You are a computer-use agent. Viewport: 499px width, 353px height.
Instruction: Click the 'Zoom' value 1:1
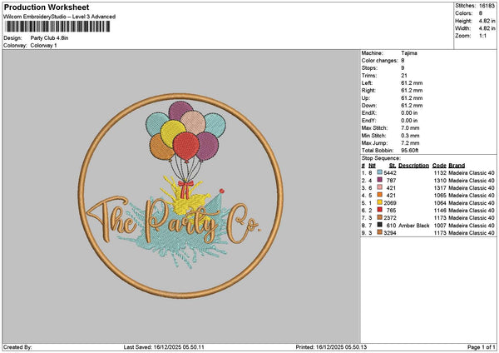pos(482,36)
